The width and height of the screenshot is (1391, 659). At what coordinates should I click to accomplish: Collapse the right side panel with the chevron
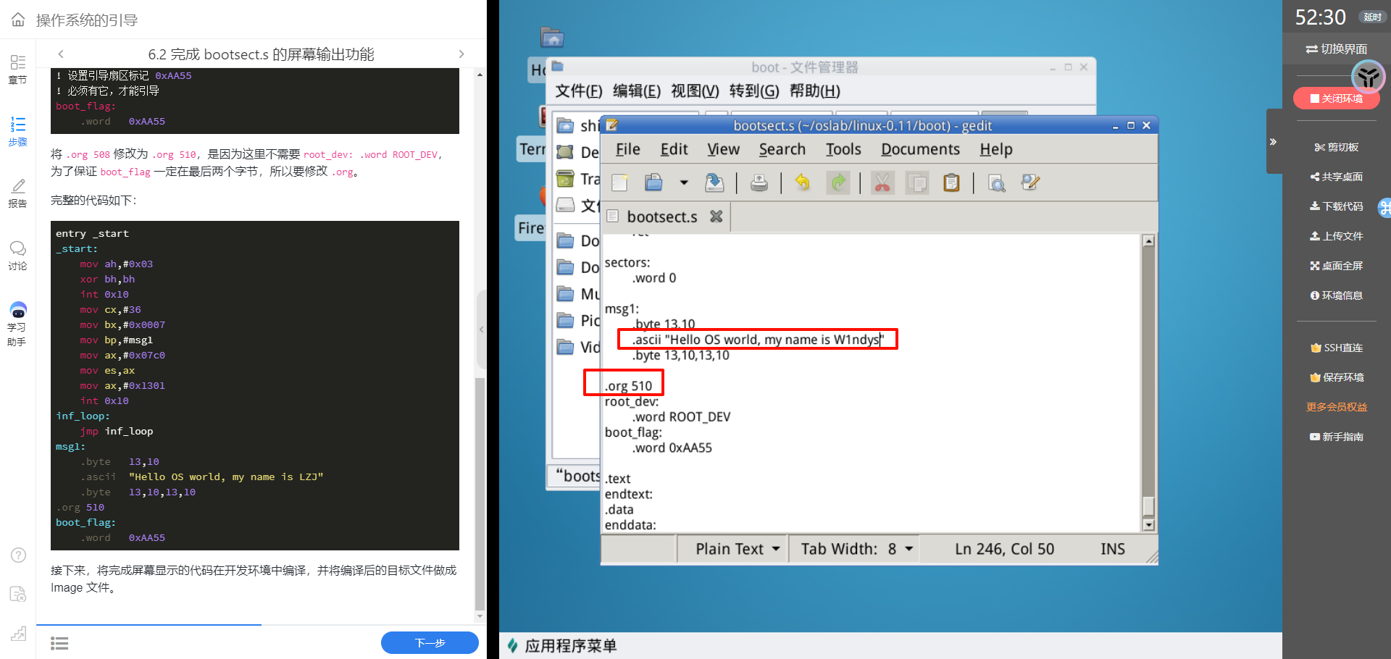click(1273, 142)
